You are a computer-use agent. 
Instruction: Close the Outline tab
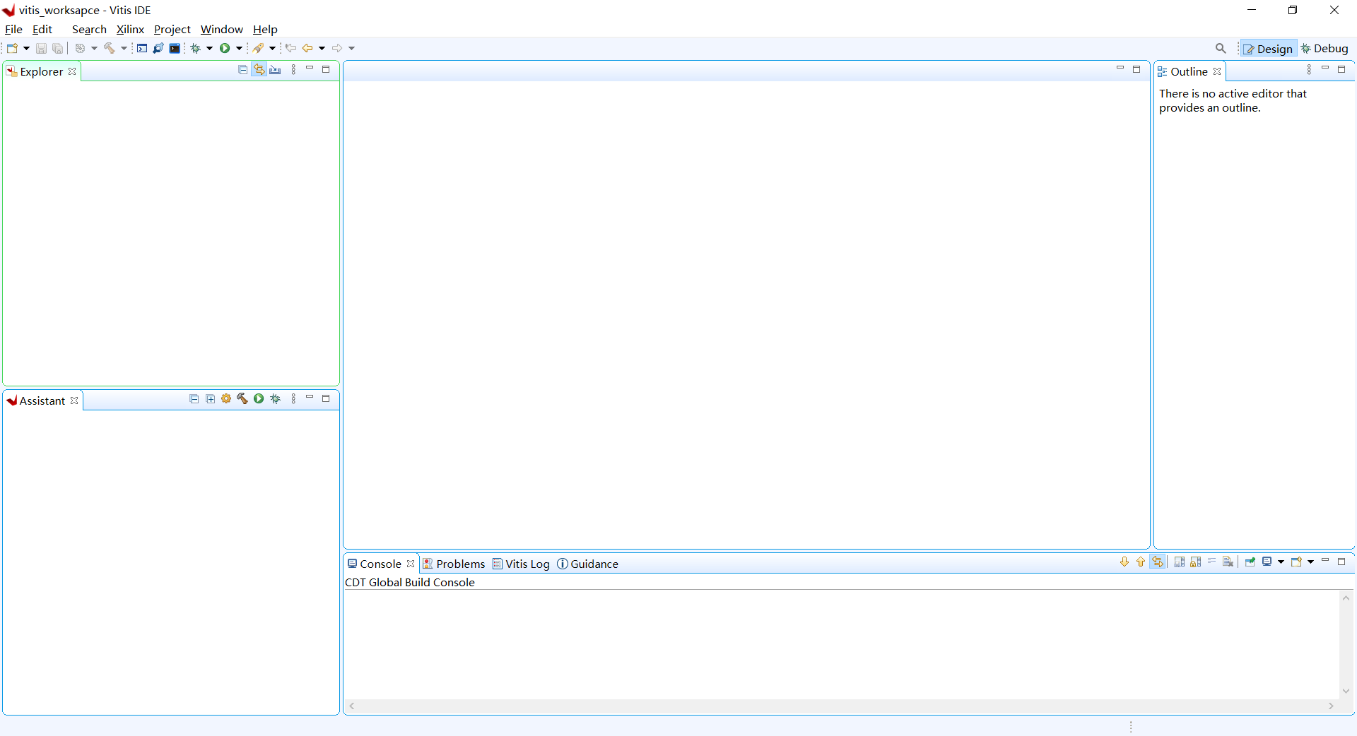click(1217, 71)
